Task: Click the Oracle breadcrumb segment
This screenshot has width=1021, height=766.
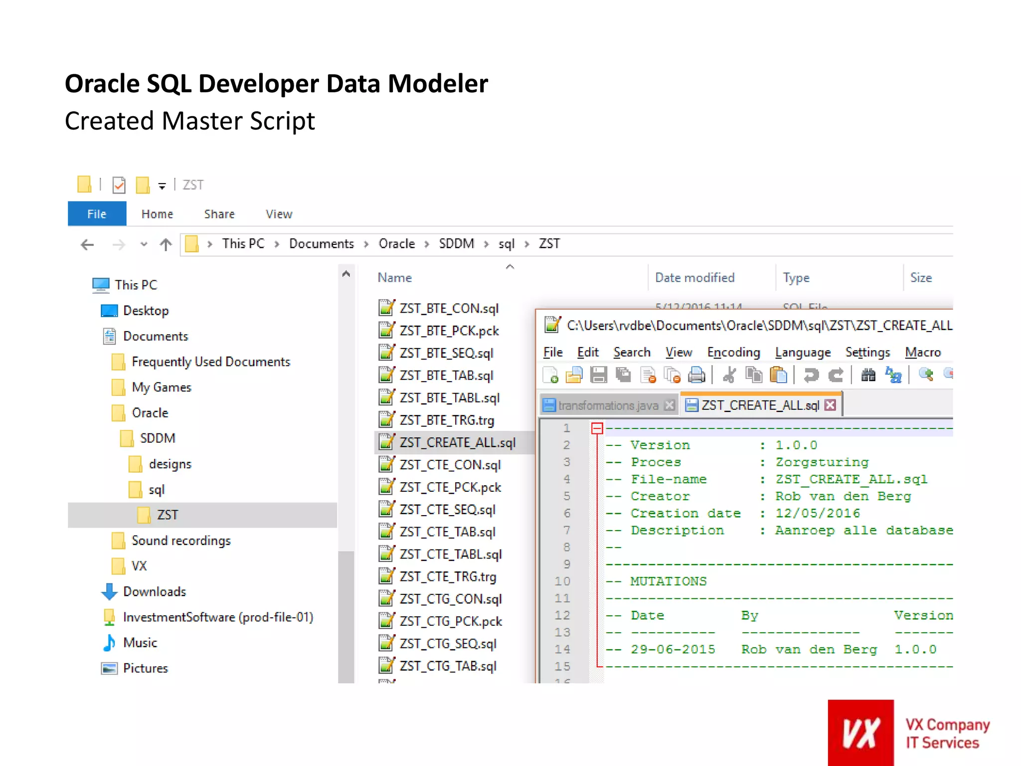Action: click(x=397, y=244)
